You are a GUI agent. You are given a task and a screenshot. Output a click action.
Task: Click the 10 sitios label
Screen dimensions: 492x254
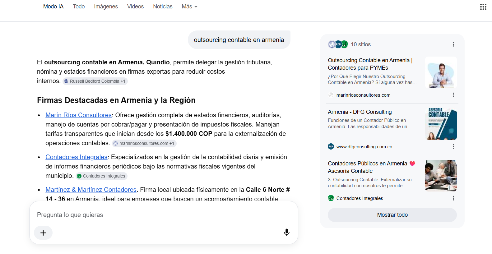tap(361, 44)
